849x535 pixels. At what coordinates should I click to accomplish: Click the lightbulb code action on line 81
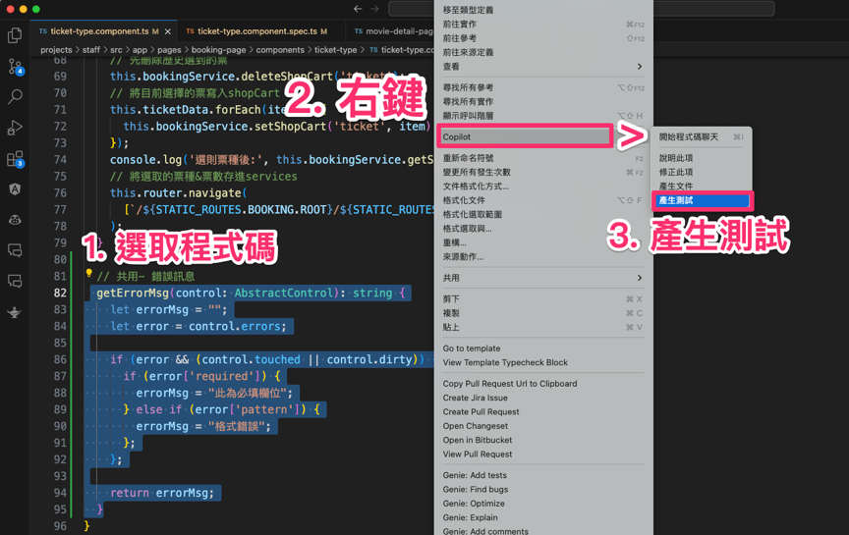[88, 274]
